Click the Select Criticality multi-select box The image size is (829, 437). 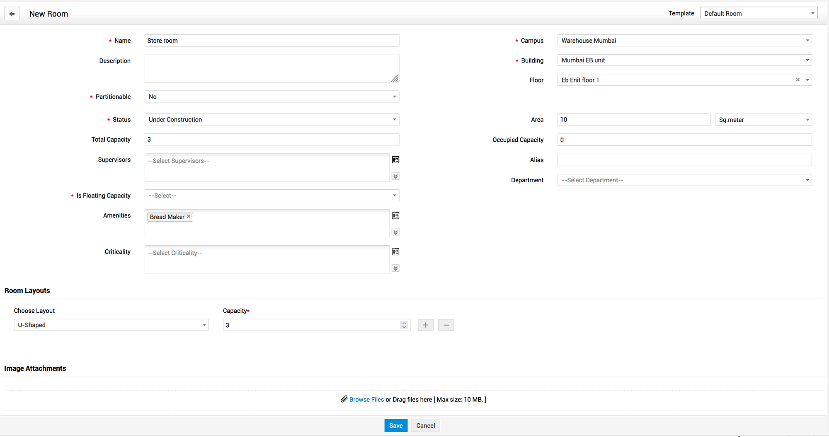coord(267,260)
